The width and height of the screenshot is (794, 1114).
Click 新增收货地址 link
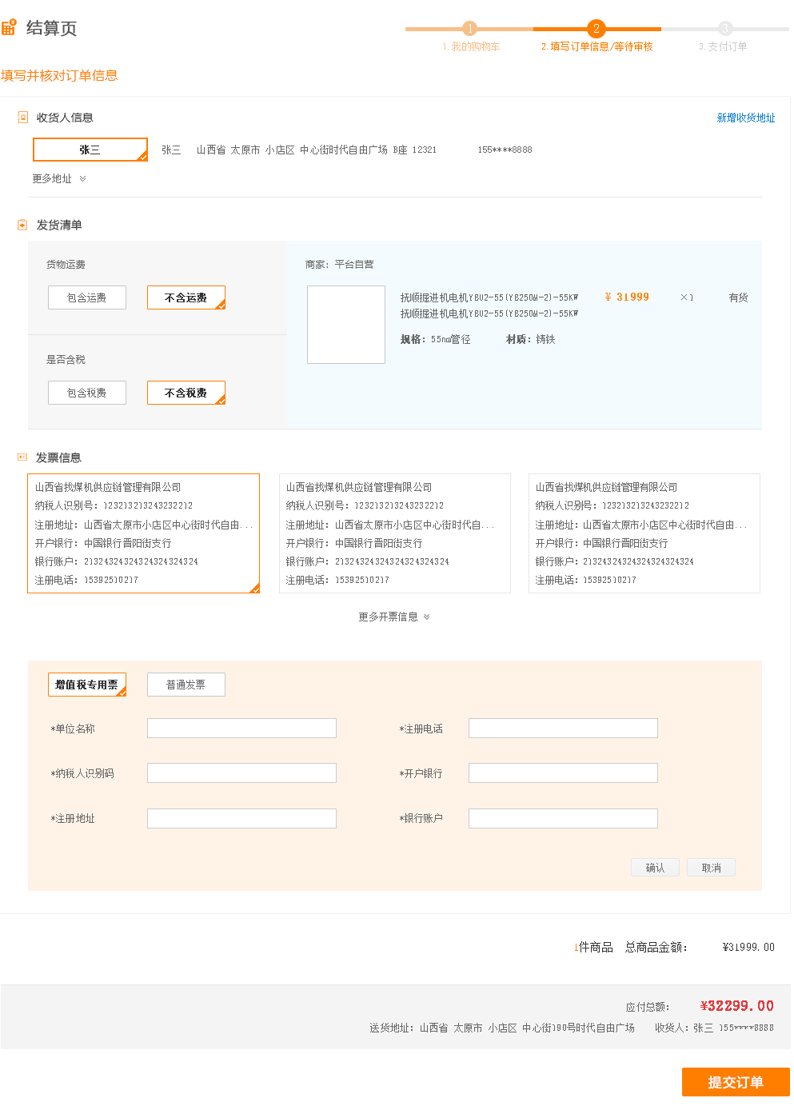(x=745, y=118)
